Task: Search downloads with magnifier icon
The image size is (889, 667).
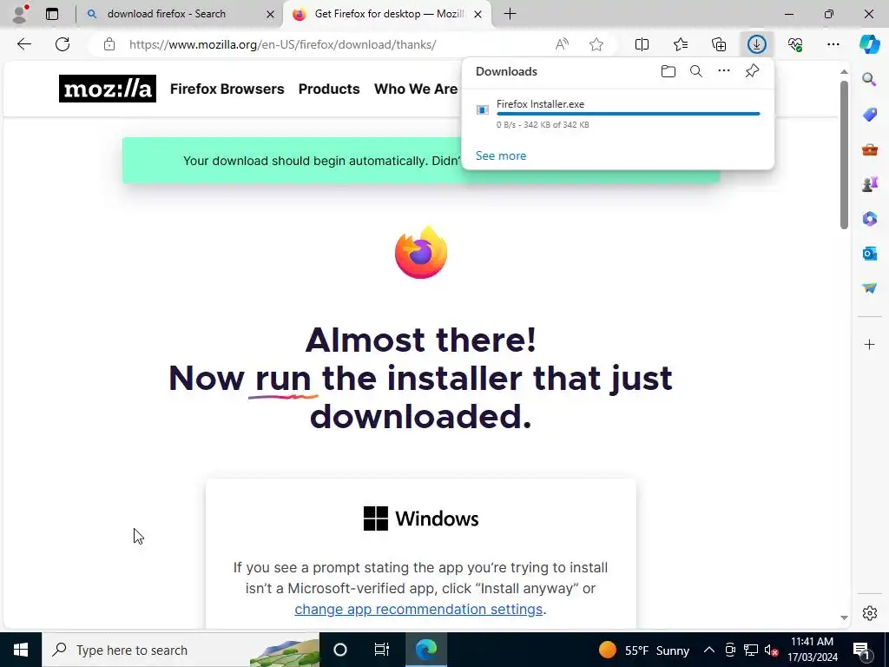Action: tap(696, 71)
